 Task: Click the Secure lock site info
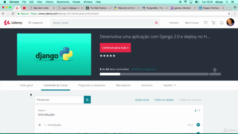(23, 14)
